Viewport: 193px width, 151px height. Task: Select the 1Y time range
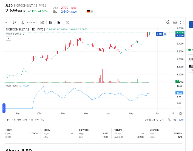point(13,120)
